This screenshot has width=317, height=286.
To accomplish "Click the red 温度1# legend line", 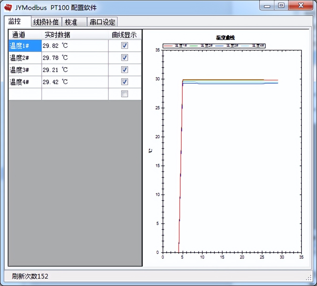I will point(168,46).
